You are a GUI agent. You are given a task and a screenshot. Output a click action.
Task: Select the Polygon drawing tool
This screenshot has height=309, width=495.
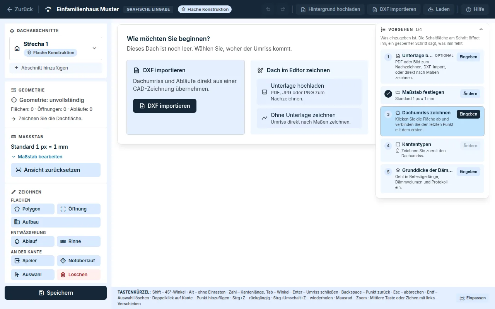(32, 209)
